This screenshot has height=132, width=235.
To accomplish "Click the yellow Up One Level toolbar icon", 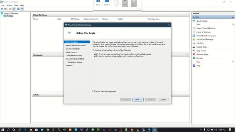I will tap(10, 9).
